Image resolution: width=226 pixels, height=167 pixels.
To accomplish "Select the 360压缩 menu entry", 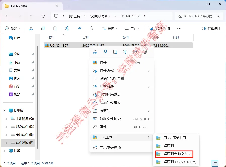I will (122, 137).
